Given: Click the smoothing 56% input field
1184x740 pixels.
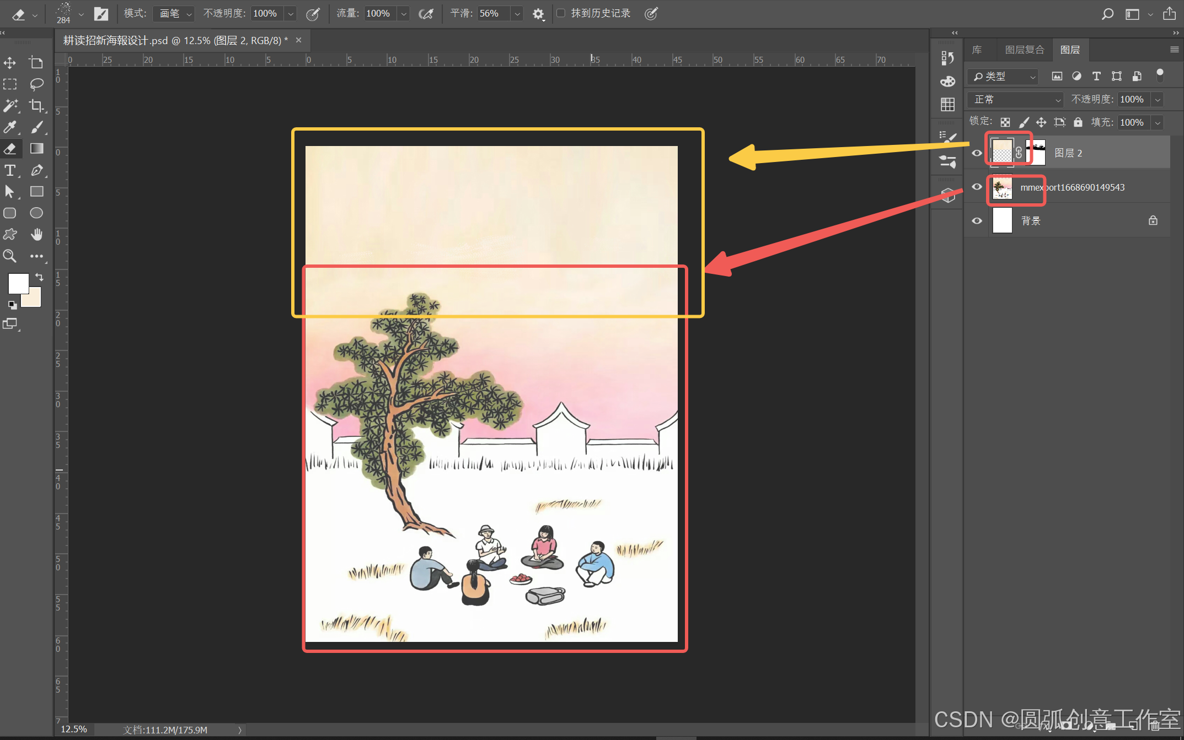Looking at the screenshot, I should (x=493, y=14).
